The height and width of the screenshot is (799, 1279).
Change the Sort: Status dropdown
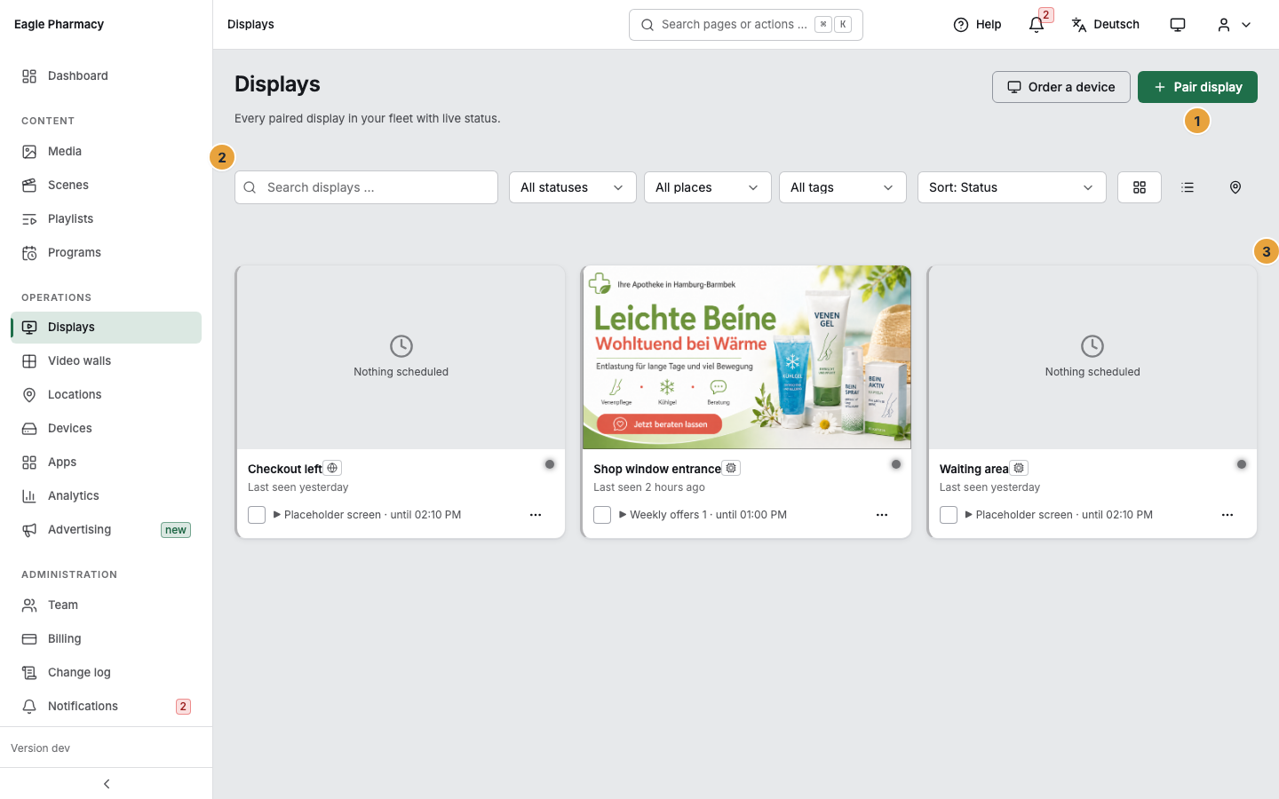click(x=1012, y=187)
